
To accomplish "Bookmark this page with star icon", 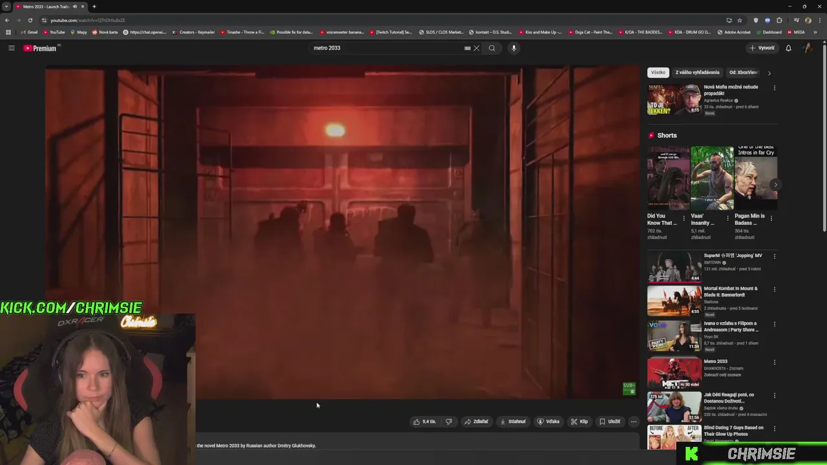I will [x=740, y=20].
